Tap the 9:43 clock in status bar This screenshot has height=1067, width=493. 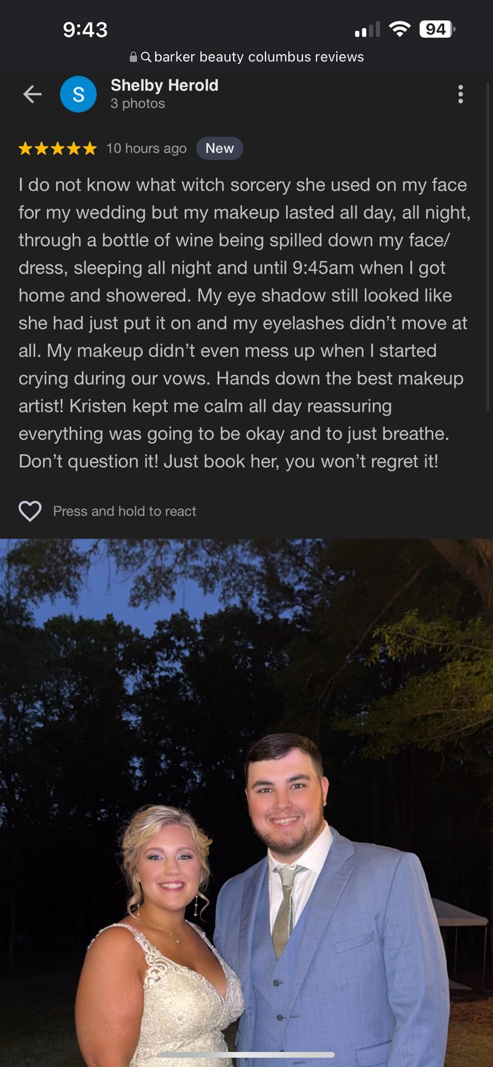[85, 30]
